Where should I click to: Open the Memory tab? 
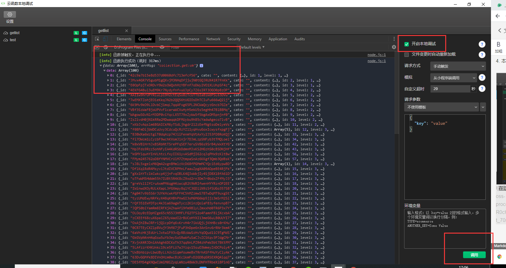tap(255, 39)
